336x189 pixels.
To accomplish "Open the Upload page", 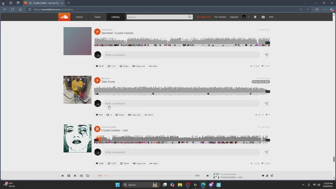I will point(234,17).
